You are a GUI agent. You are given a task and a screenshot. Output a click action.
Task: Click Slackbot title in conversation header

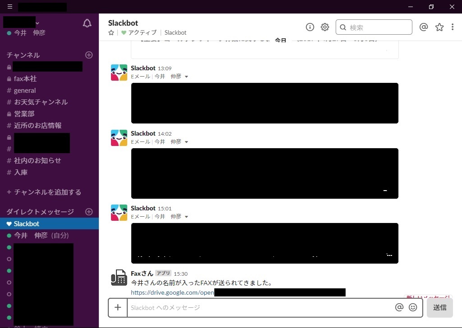[123, 23]
